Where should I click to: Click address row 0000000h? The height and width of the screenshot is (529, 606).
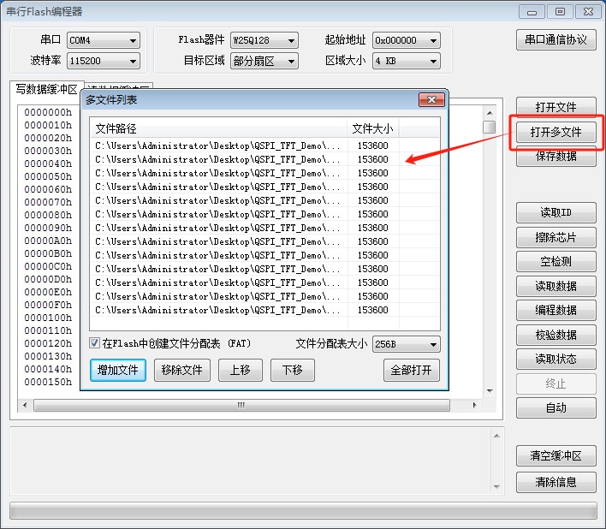click(48, 112)
